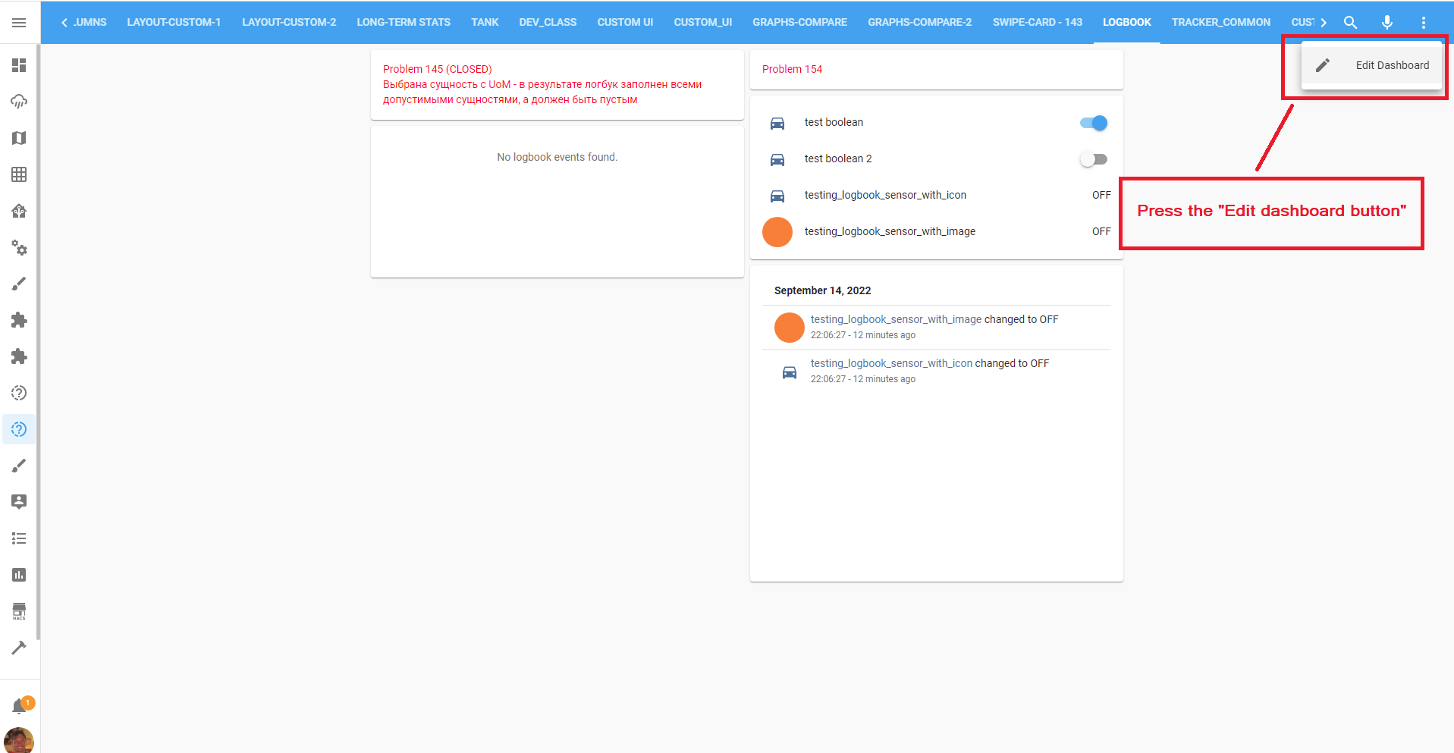The height and width of the screenshot is (753, 1454).
Task: Open the person card sidebar icon
Action: (19, 502)
